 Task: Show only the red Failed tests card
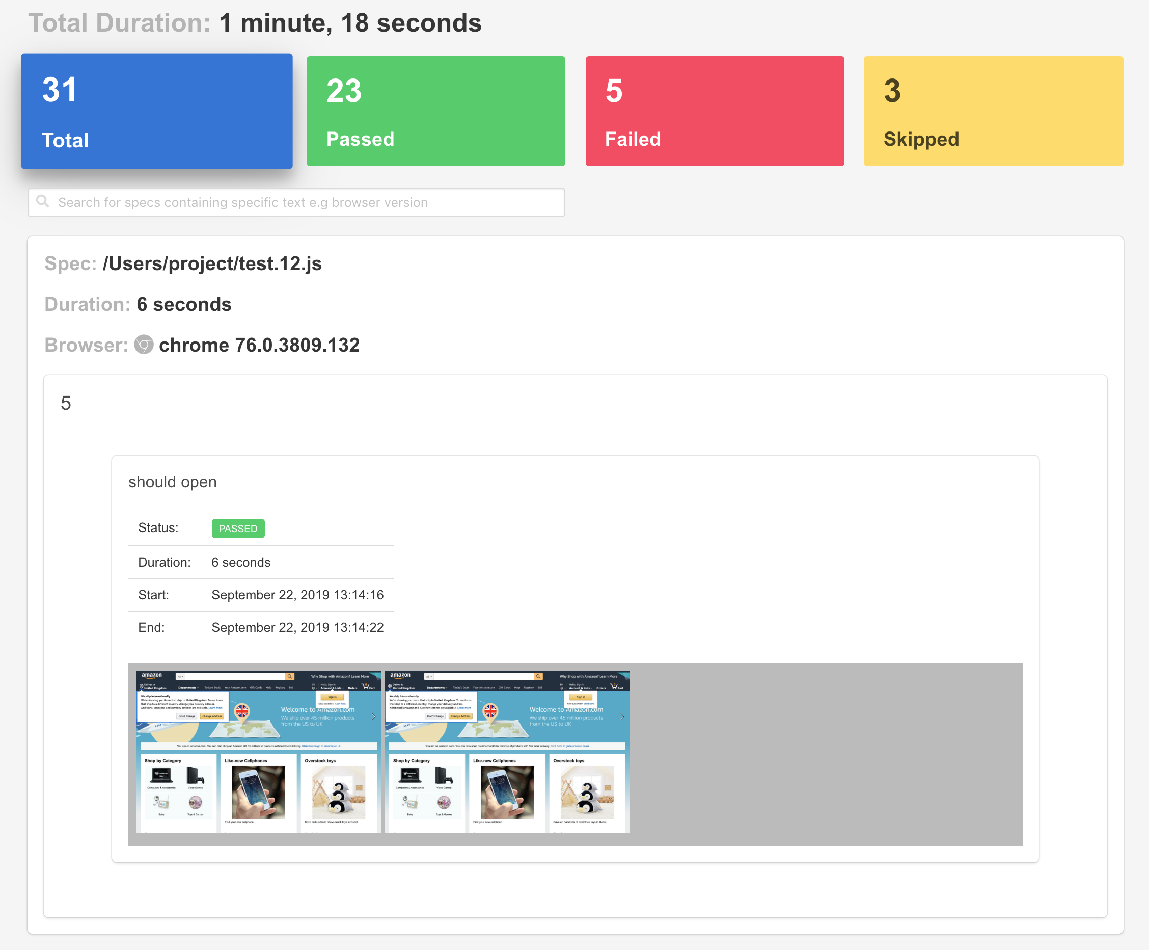(x=714, y=111)
